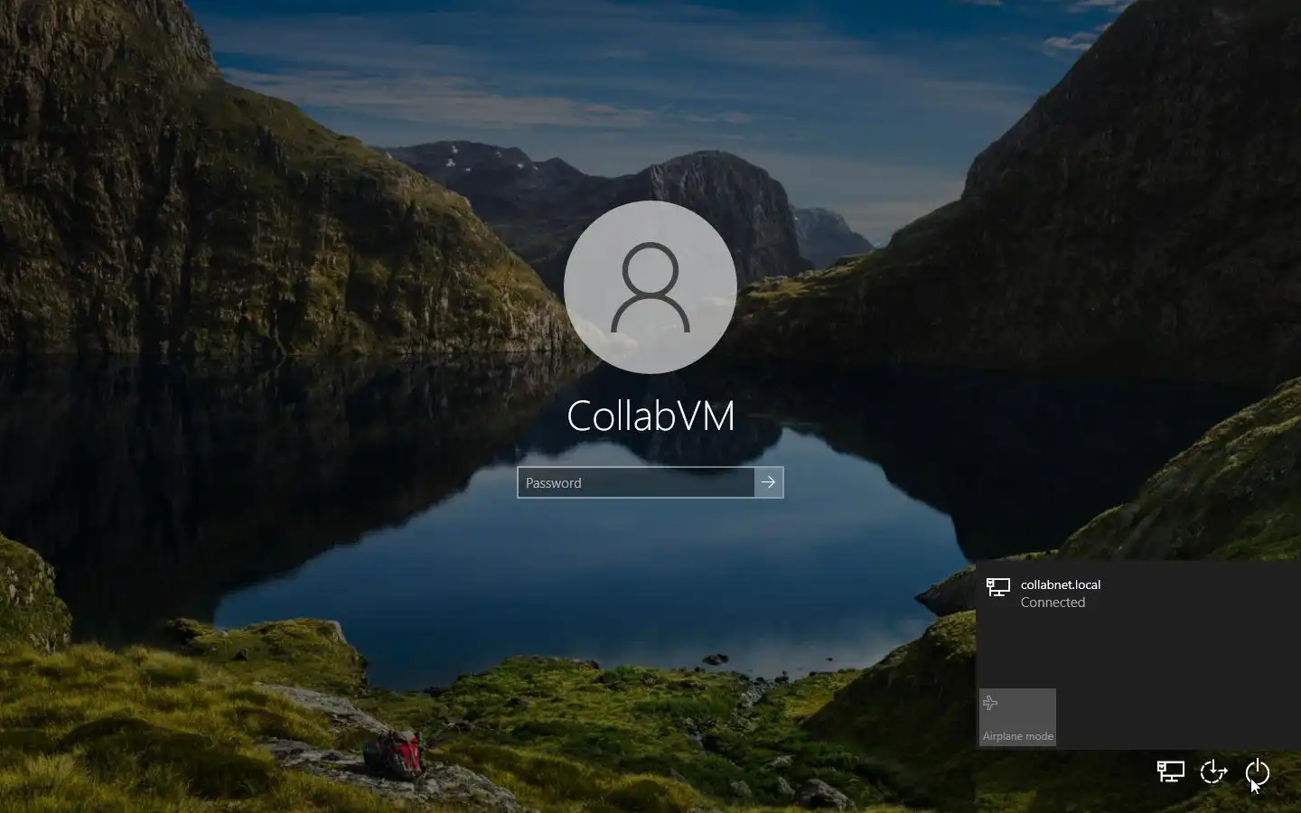Open the Power options icon
The width and height of the screenshot is (1301, 813).
(x=1258, y=772)
